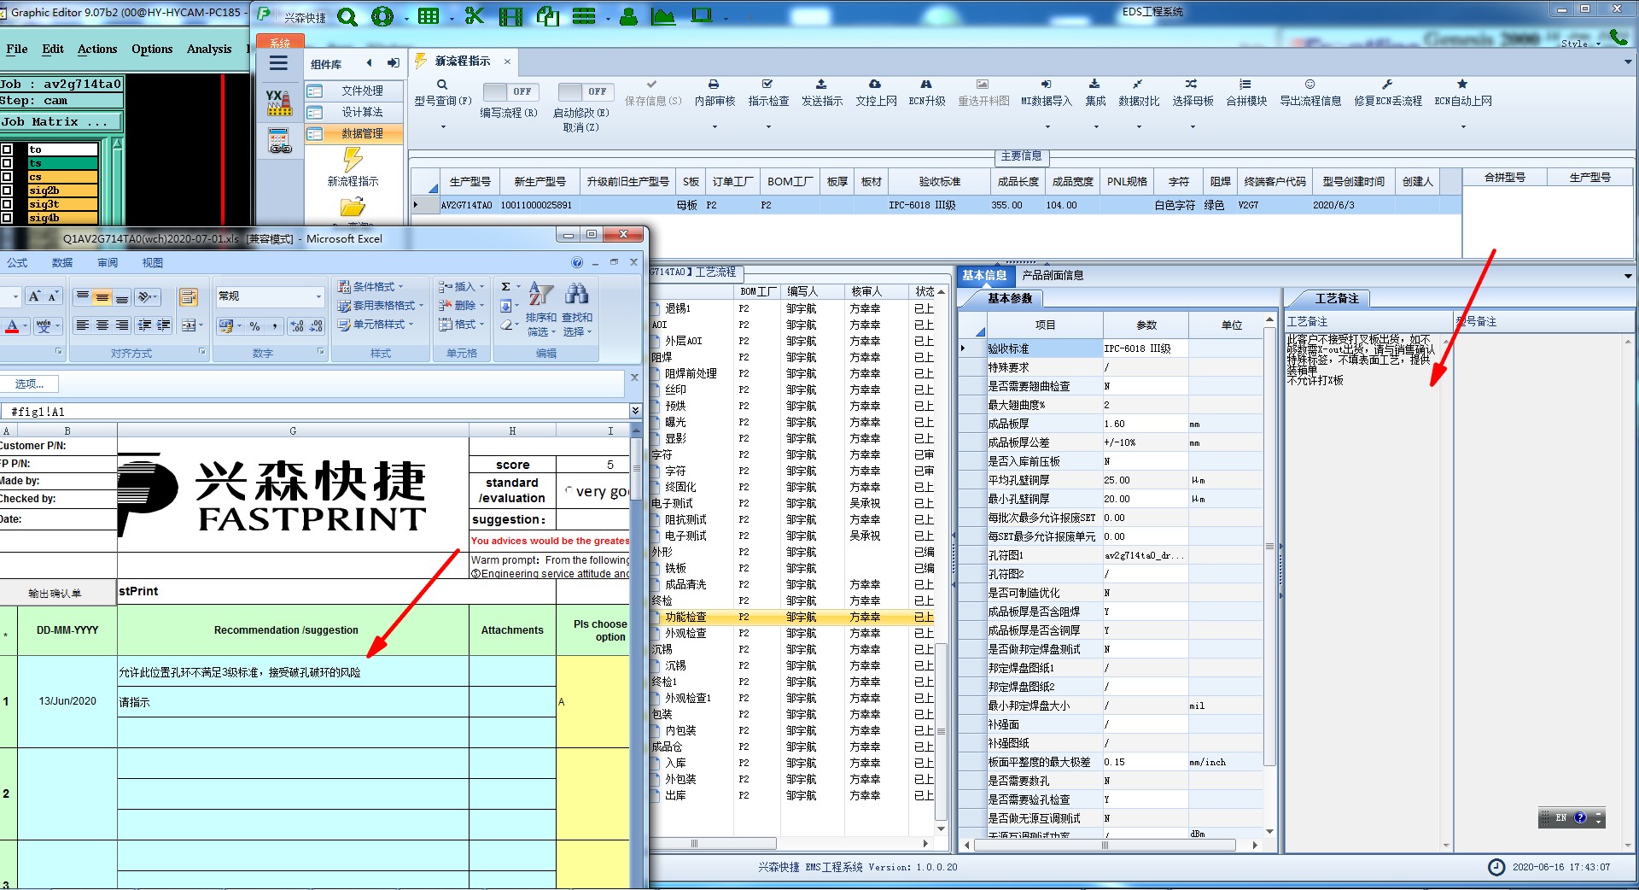
Task: Open Options menu in Graphic Editor
Action: tap(152, 49)
